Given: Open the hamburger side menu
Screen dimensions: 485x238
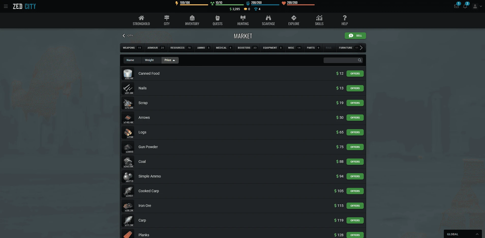Looking at the screenshot, I should 6,6.
